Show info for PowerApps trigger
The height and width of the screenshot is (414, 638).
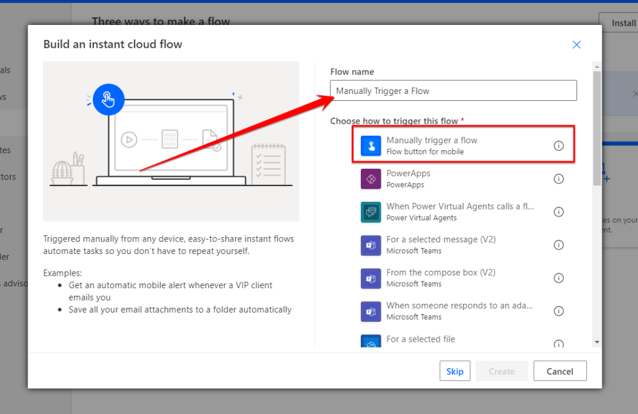[559, 179]
